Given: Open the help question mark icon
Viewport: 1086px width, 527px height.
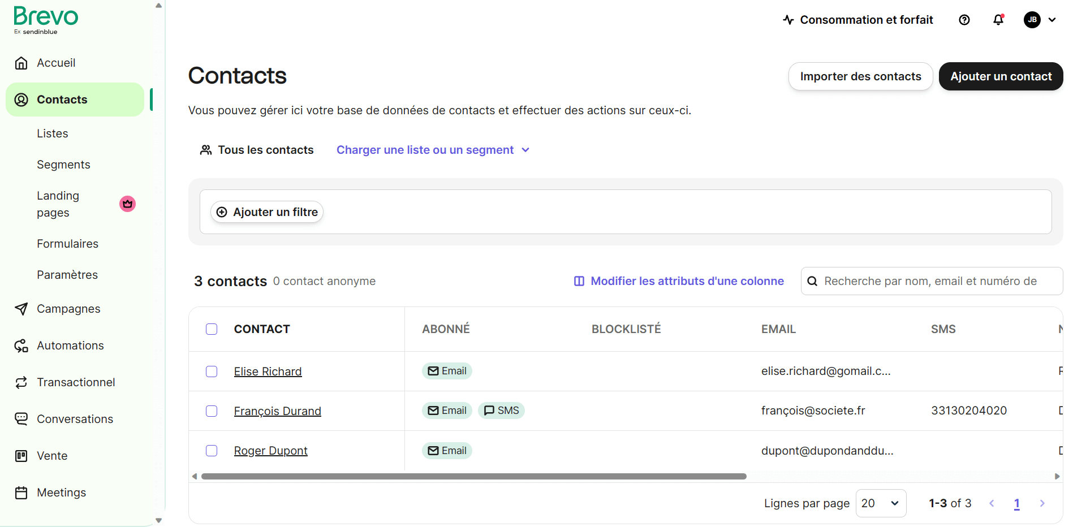Looking at the screenshot, I should point(964,20).
